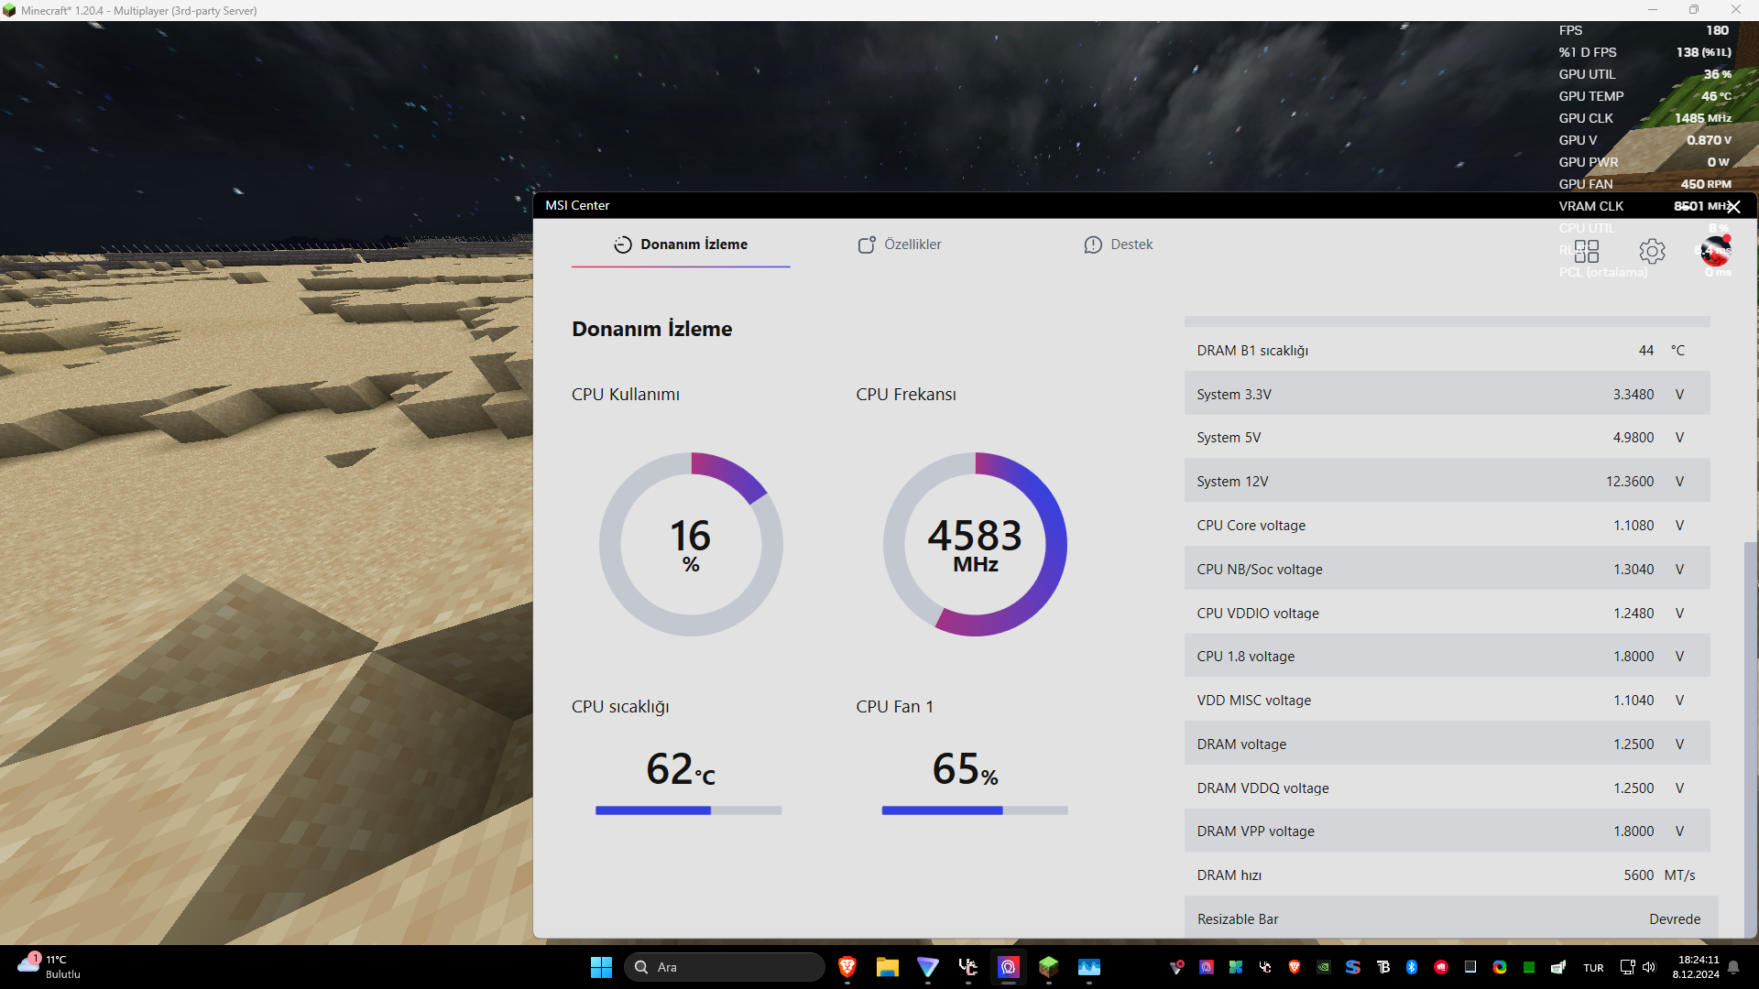Select the System 3.3V row
The height and width of the screenshot is (989, 1759).
(x=1447, y=394)
